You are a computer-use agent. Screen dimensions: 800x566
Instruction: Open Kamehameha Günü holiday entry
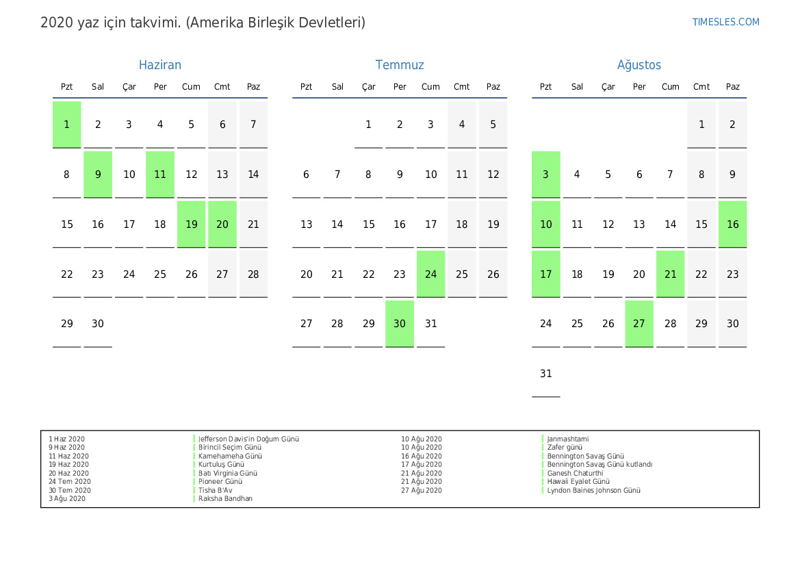pyautogui.click(x=230, y=456)
